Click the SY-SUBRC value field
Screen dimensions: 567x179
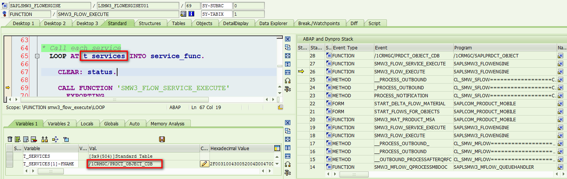pos(248,6)
